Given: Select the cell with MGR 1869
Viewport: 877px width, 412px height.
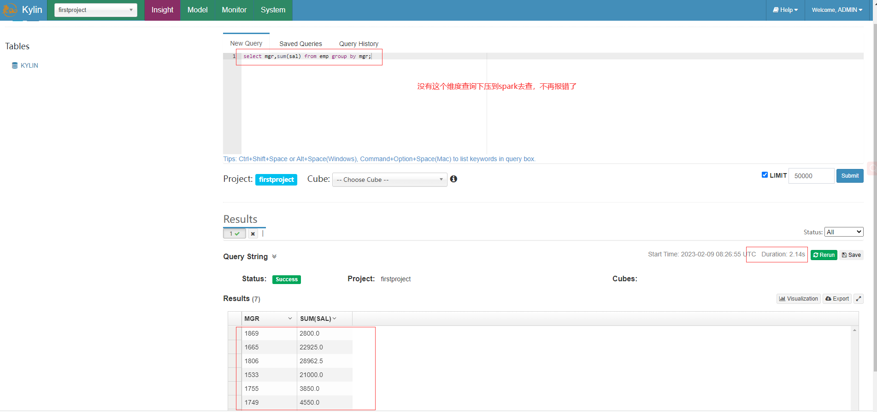Looking at the screenshot, I should (269, 333).
